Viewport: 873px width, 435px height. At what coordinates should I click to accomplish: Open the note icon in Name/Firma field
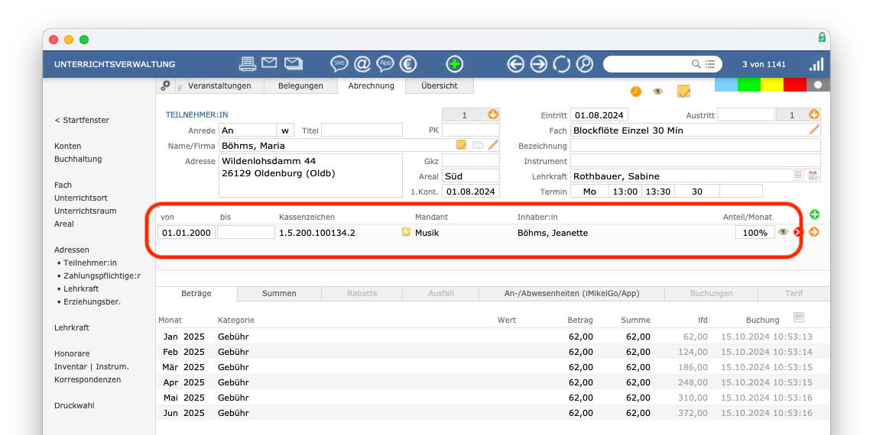pos(461,145)
